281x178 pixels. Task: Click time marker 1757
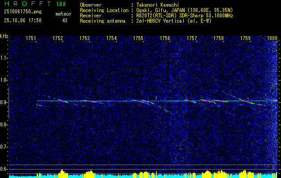[192, 38]
